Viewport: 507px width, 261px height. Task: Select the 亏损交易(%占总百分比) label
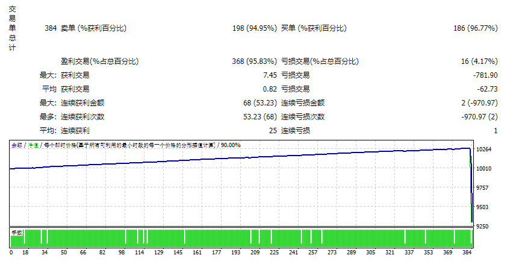[x=320, y=61]
